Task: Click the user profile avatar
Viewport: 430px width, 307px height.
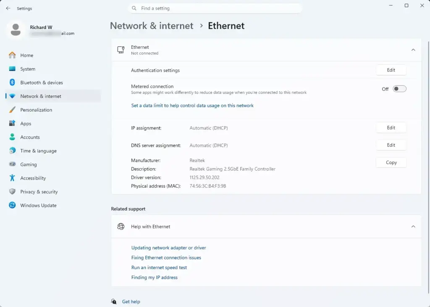Action: tap(16, 30)
